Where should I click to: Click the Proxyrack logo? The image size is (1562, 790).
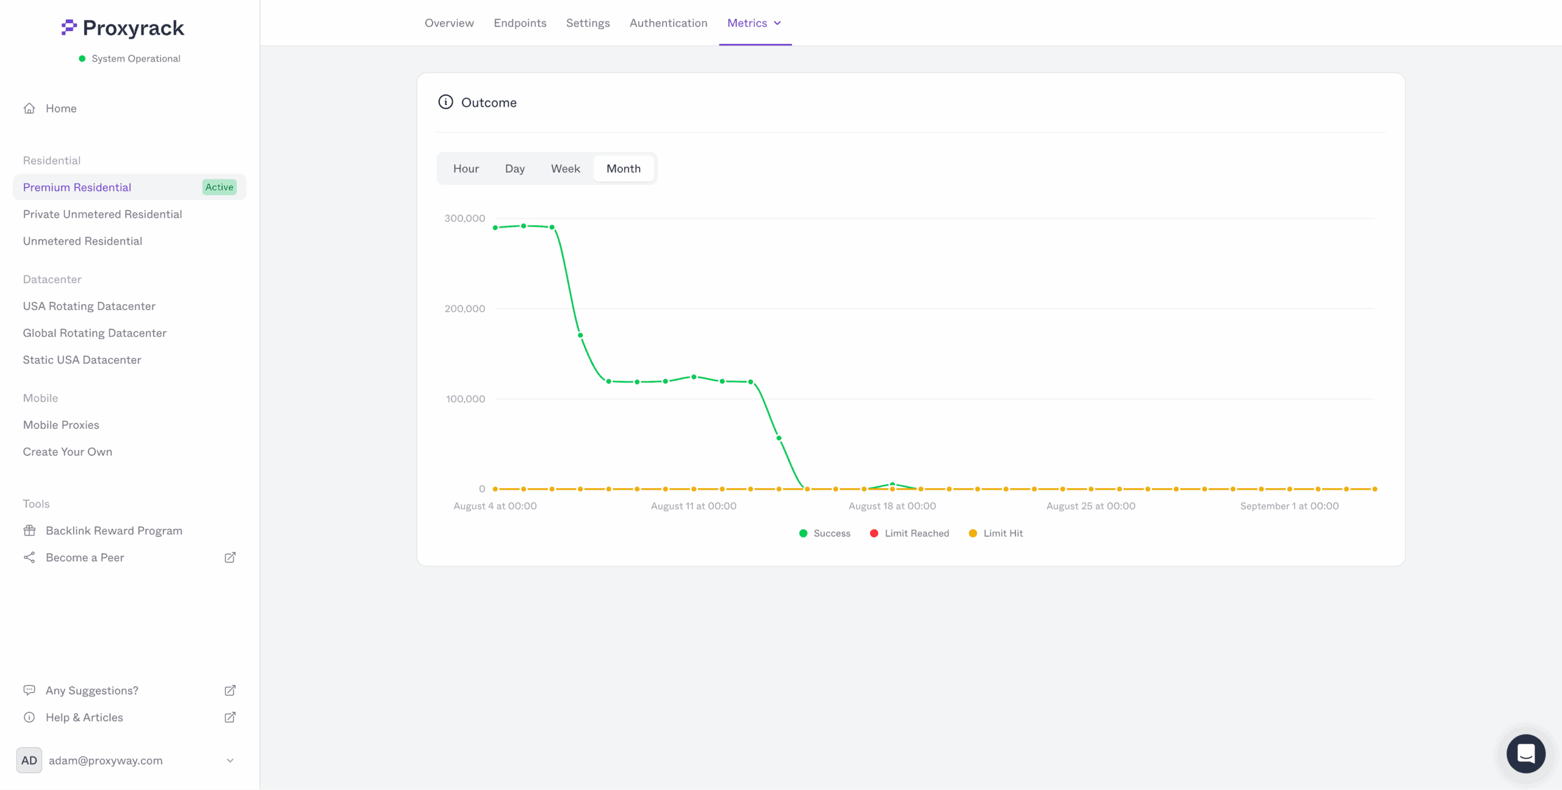[123, 27]
